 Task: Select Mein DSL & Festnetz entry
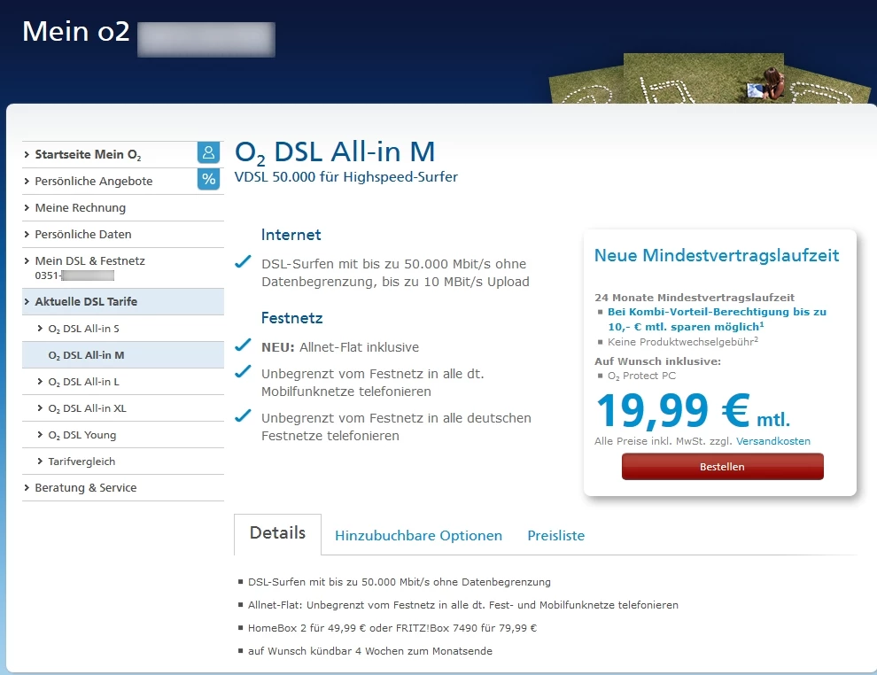click(89, 261)
